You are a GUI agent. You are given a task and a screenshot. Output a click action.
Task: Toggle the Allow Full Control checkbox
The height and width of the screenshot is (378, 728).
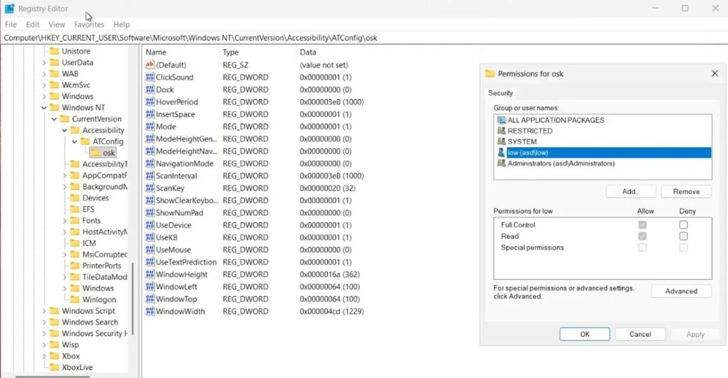[643, 225]
